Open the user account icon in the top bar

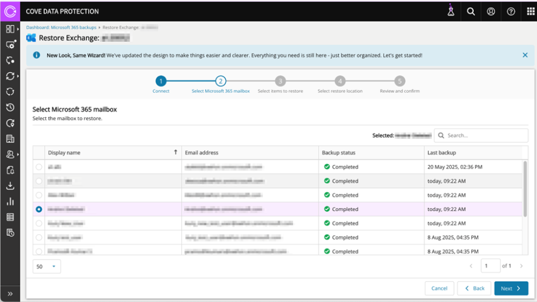click(x=491, y=11)
